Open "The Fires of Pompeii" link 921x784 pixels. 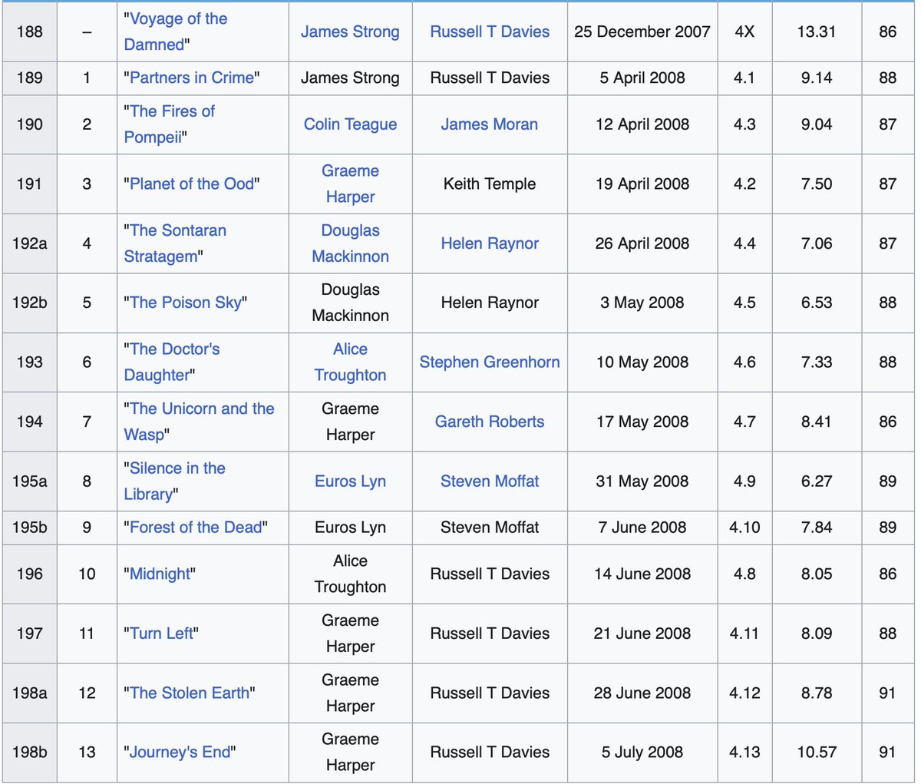(170, 124)
